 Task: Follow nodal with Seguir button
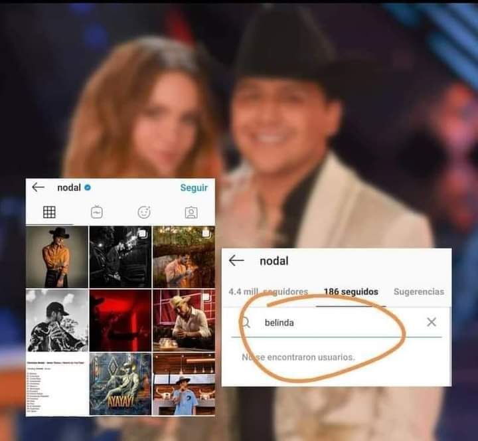pos(194,187)
